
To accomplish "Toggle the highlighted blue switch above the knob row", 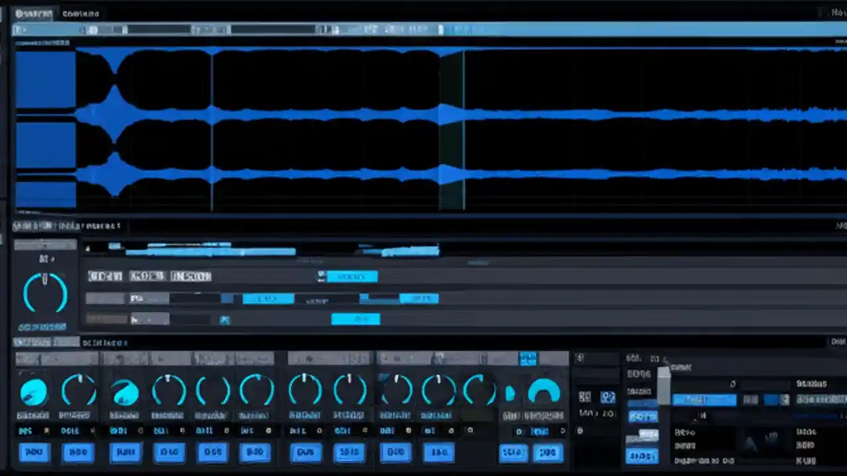I will click(x=528, y=358).
